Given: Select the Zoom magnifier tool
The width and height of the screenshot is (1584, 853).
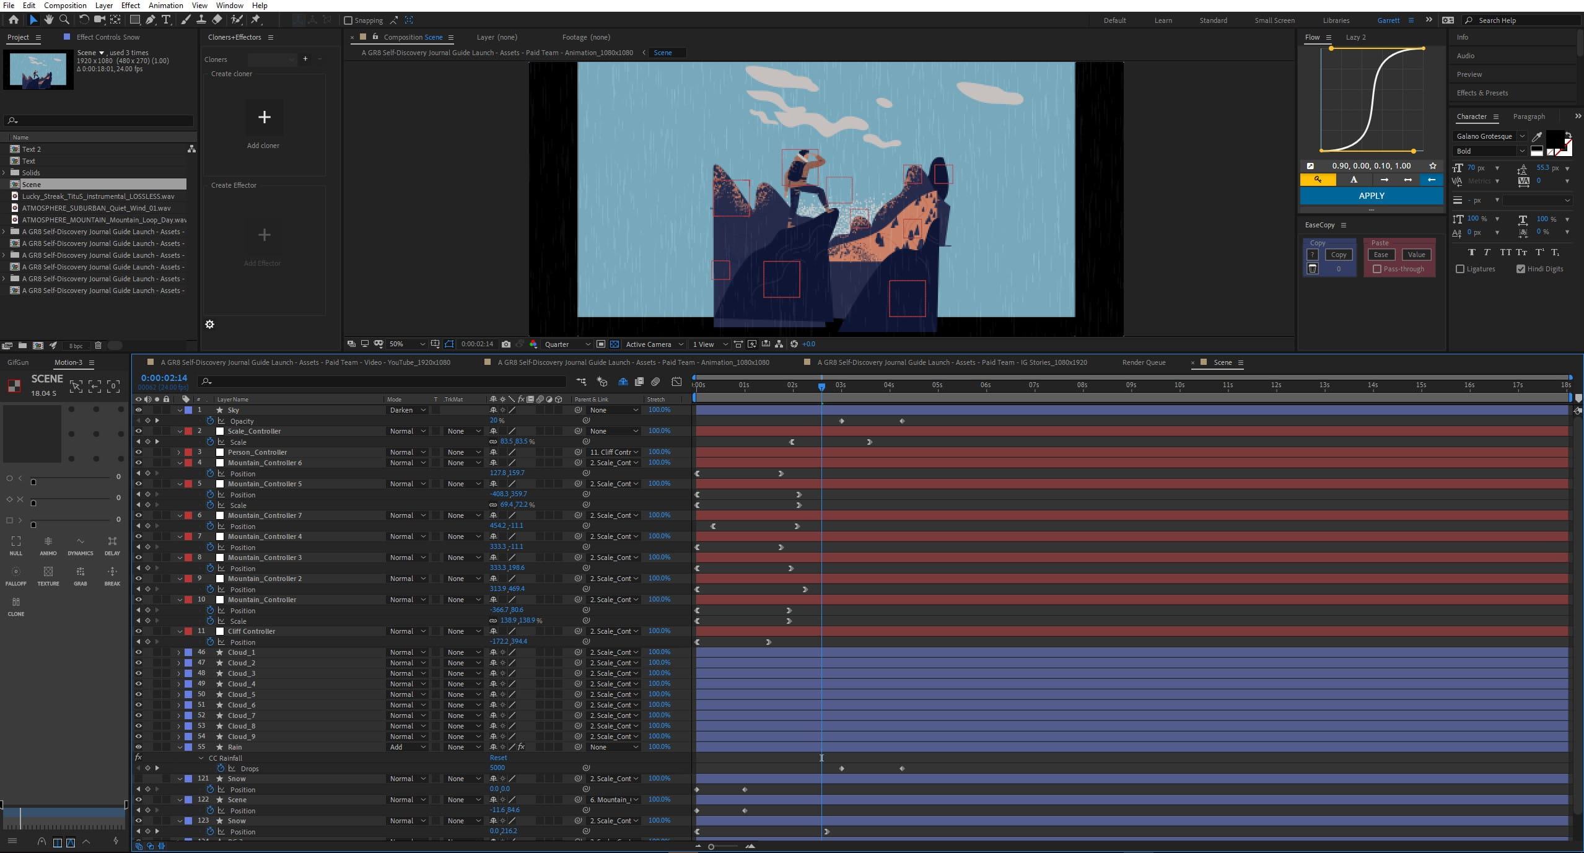Looking at the screenshot, I should click(64, 20).
